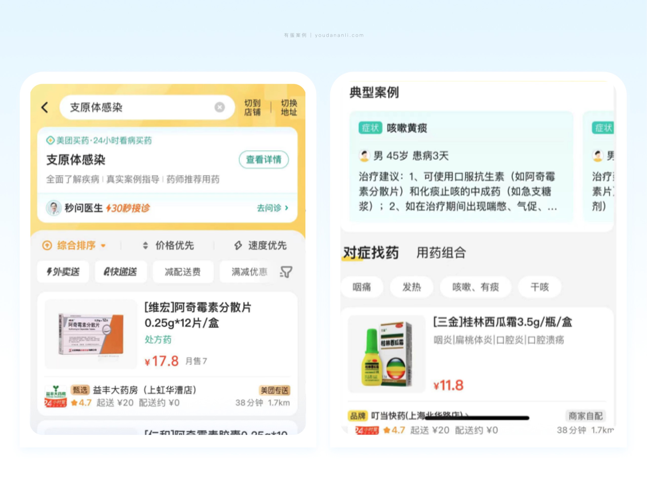647x484 pixels.
Task: Toggle the 外卖送 delivery filter
Action: coord(63,272)
